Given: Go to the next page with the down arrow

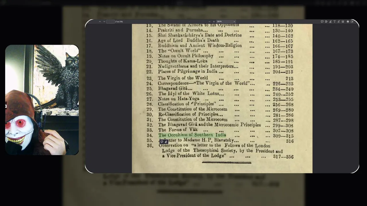Looking at the screenshot, I should [104, 21].
